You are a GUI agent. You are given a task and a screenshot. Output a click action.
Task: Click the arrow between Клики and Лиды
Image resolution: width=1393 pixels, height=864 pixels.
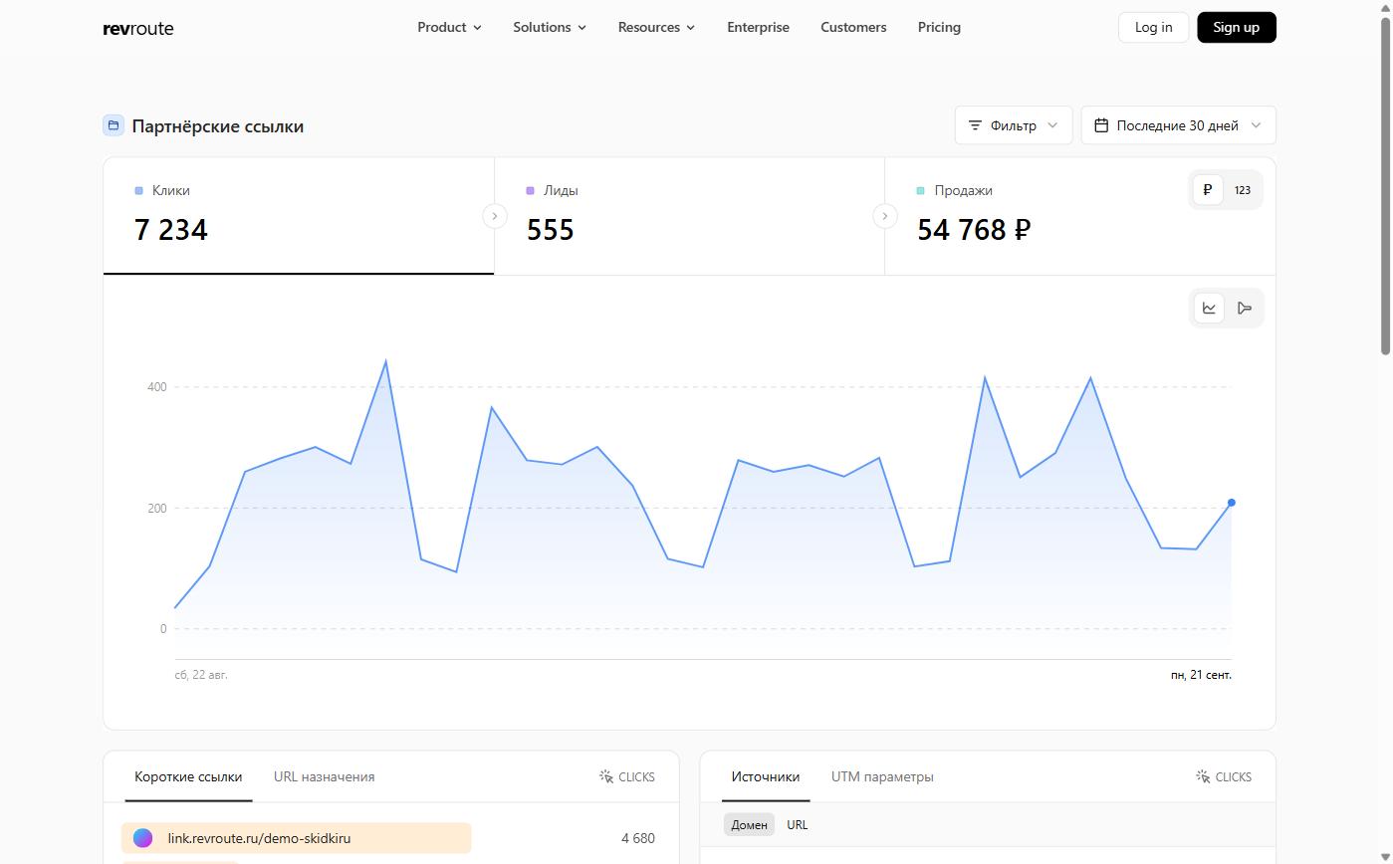tap(495, 216)
